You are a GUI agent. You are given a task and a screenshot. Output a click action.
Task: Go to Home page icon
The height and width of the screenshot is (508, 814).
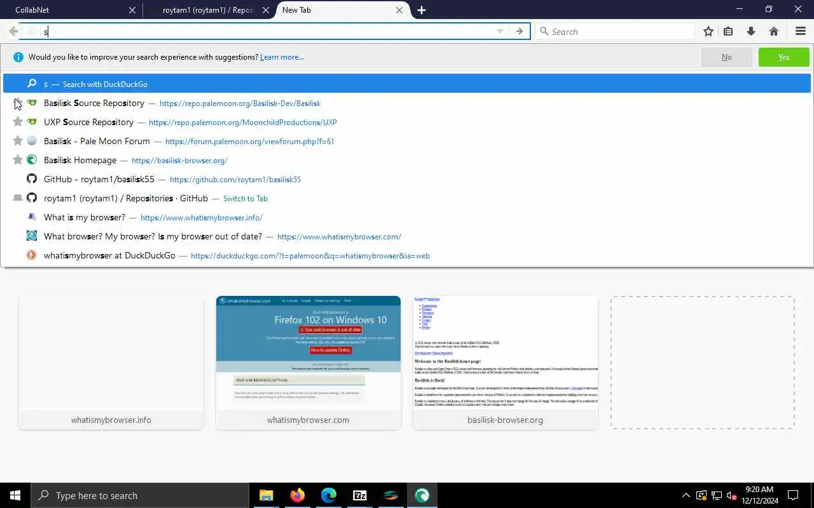(x=774, y=31)
